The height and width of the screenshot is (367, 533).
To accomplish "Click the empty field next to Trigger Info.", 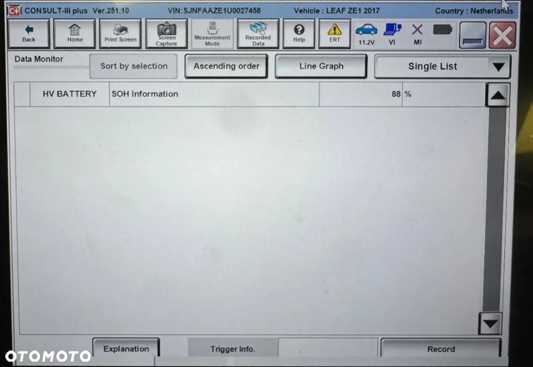I will (x=328, y=348).
